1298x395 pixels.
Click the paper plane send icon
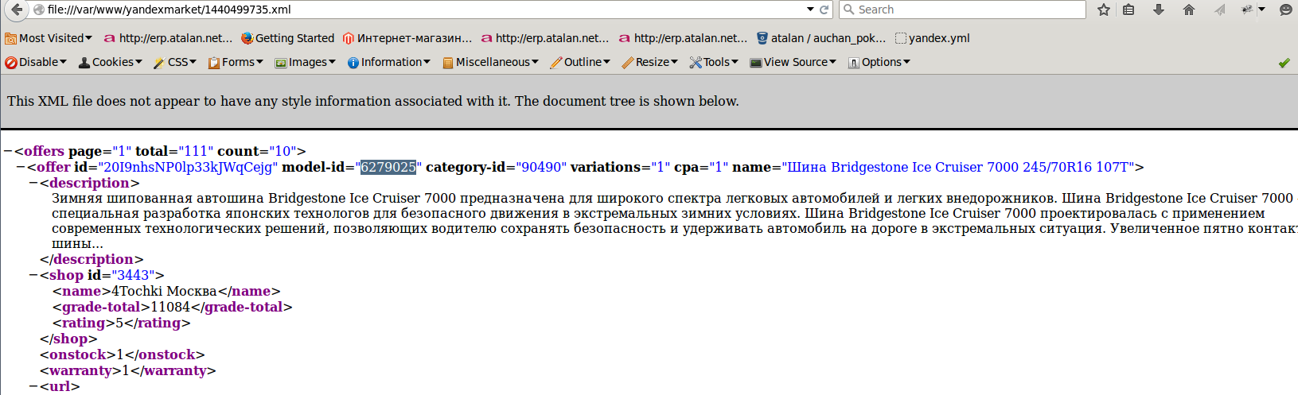(x=1219, y=10)
